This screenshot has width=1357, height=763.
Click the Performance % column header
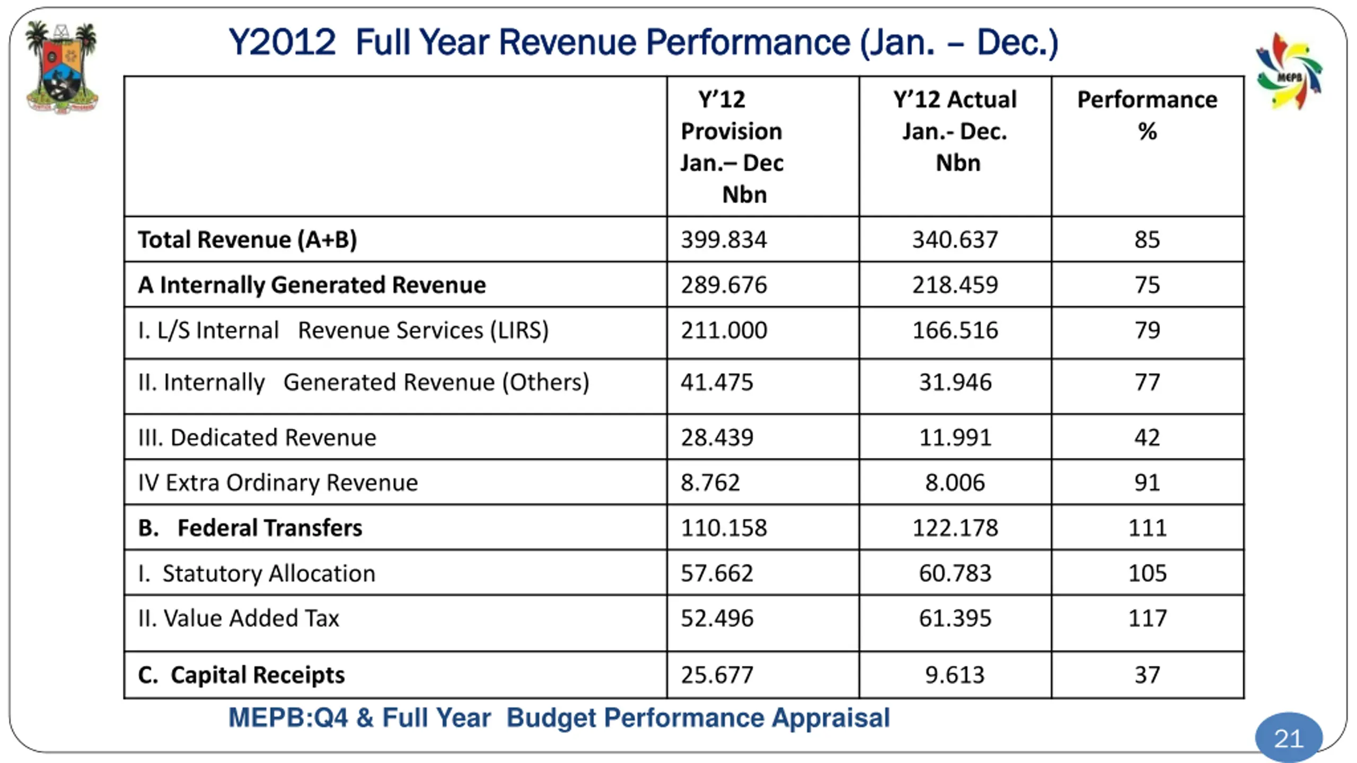click(x=1147, y=115)
